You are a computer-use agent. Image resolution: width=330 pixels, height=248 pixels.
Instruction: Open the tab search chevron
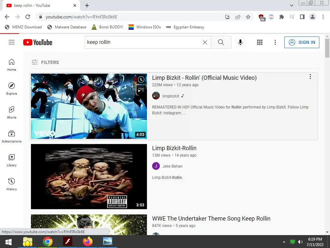click(x=291, y=5)
